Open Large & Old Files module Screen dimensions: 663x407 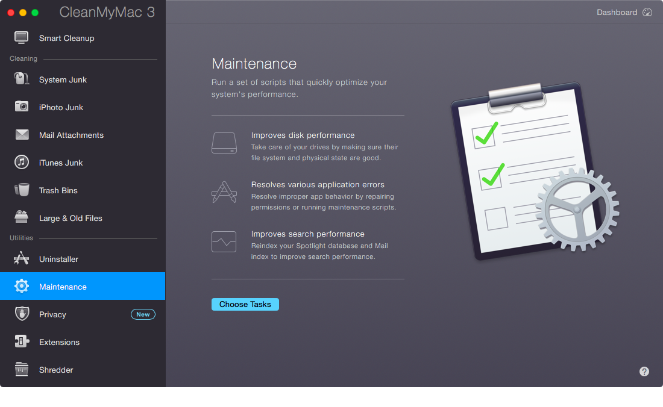(x=83, y=219)
